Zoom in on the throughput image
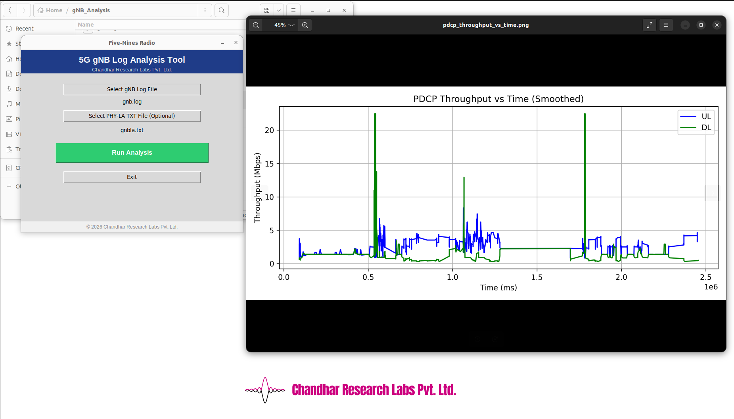734x419 pixels. click(305, 25)
